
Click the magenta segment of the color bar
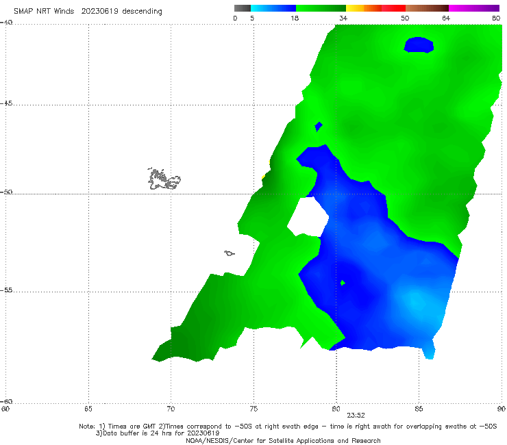(474, 8)
